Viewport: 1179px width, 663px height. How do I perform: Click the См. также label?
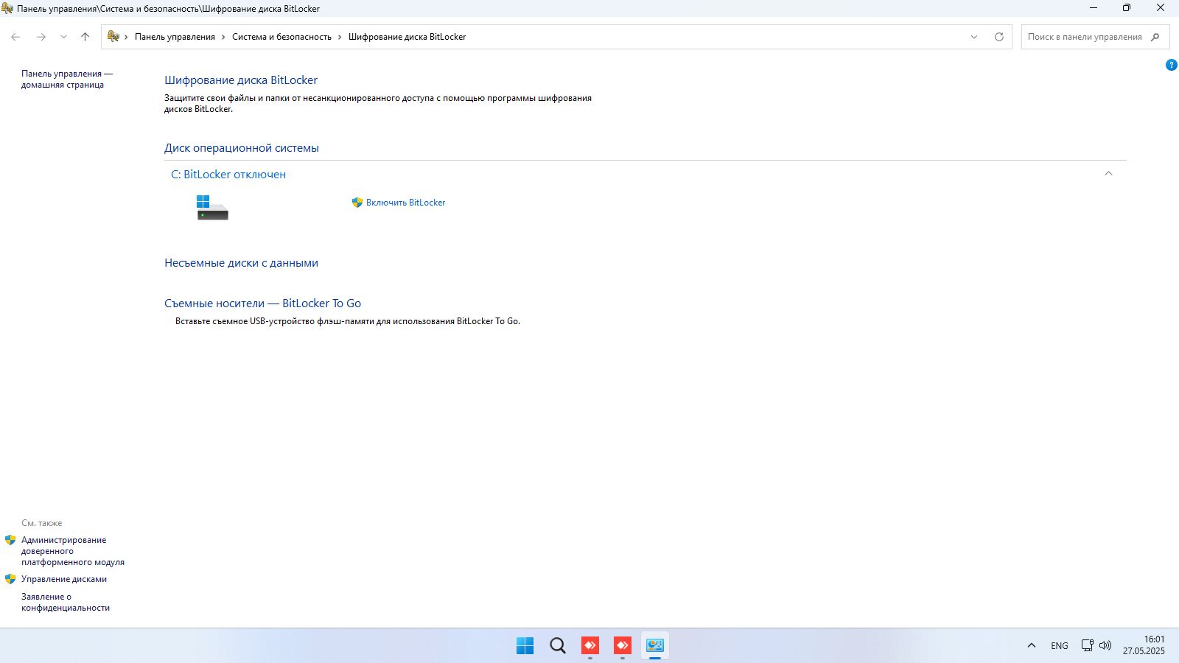[x=42, y=523]
